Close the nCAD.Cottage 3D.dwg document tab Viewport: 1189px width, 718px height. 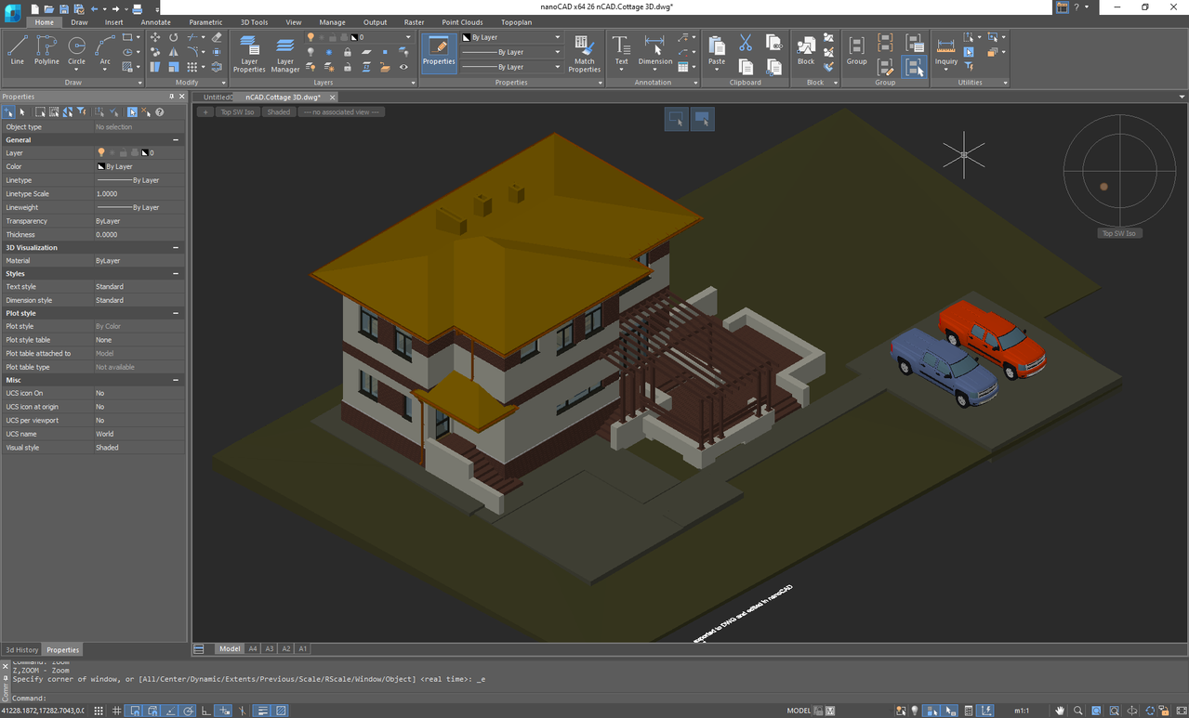pos(332,97)
